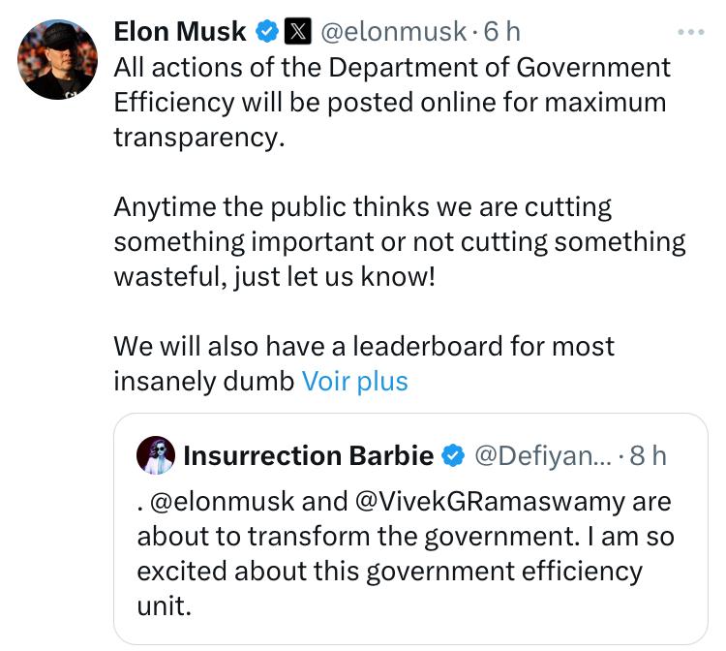The width and height of the screenshot is (726, 651).
Task: Click the Elon Musk display name
Action: (x=180, y=32)
